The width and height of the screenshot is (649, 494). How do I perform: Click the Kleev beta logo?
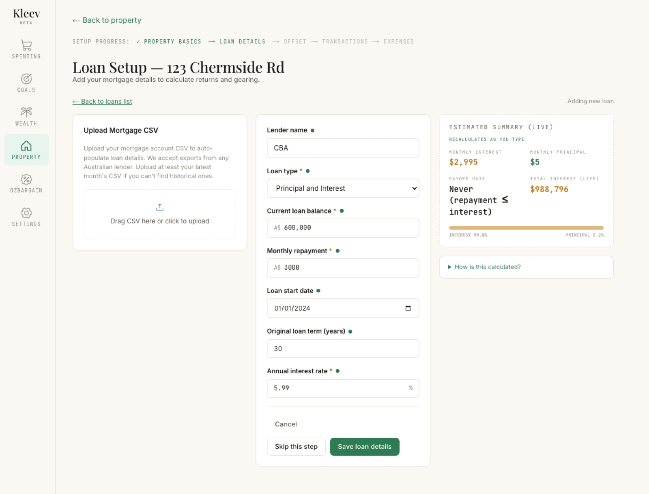pyautogui.click(x=26, y=16)
